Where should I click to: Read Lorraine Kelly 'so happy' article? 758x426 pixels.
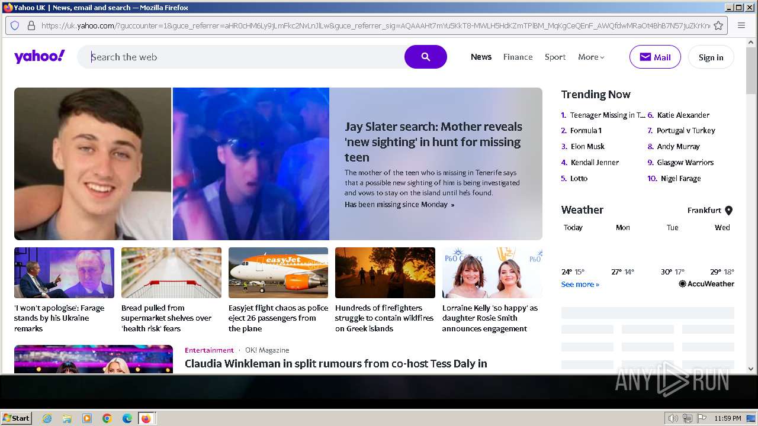click(x=490, y=318)
